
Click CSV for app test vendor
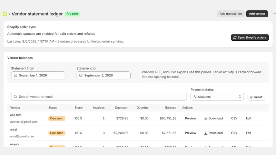(x=234, y=118)
